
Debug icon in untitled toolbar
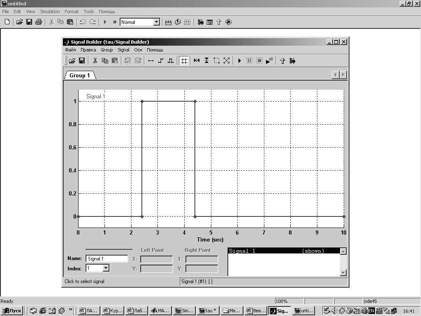coord(229,22)
